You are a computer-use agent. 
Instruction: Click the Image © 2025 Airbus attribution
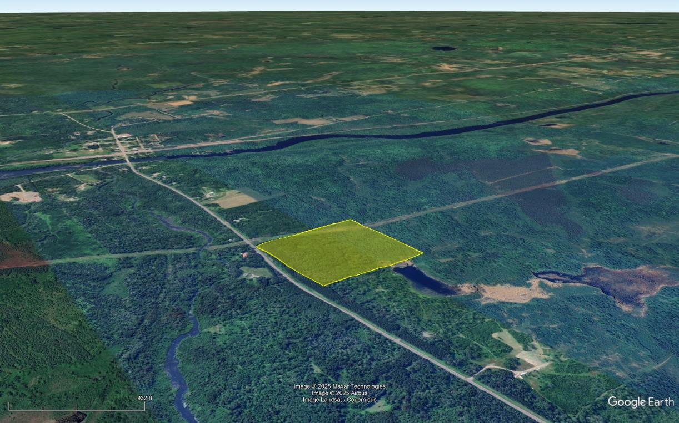point(339,393)
